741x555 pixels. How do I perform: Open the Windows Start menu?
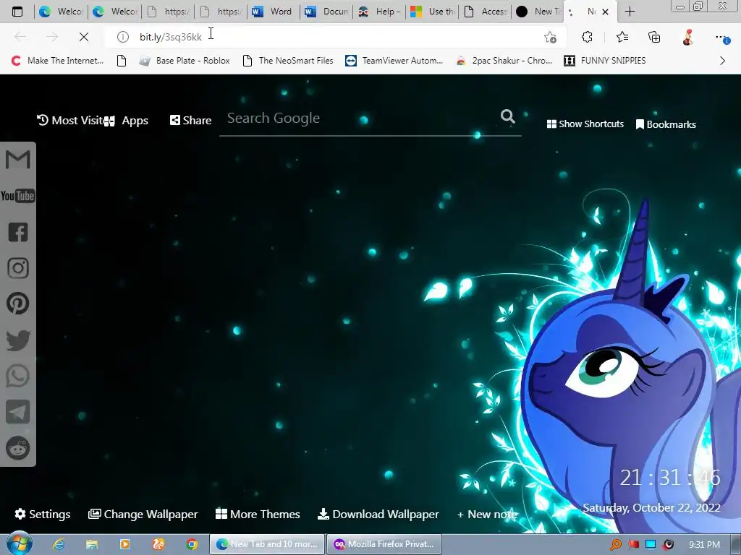[x=20, y=543]
